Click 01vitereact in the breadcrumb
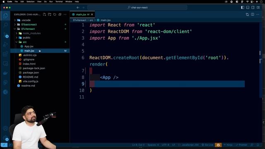The width and height of the screenshot is (265, 149). pyautogui.click(x=79, y=20)
